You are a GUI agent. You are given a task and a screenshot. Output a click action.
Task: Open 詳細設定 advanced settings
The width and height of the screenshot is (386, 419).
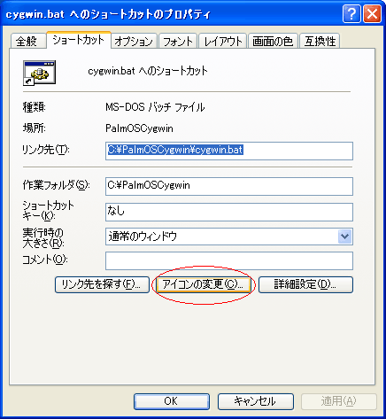point(305,284)
